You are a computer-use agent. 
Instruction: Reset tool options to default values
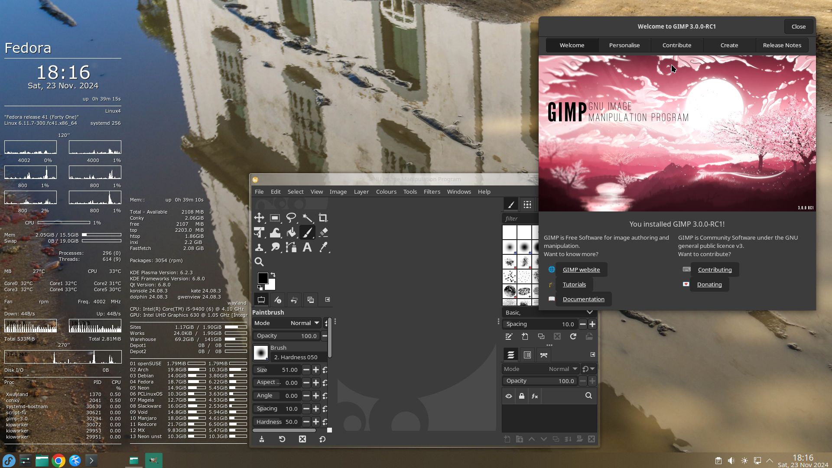coord(322,439)
